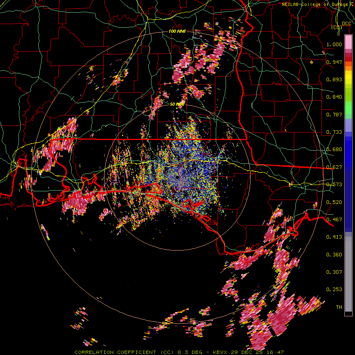
Task: Click the 100 NMI range ring label
Action: tap(177, 31)
